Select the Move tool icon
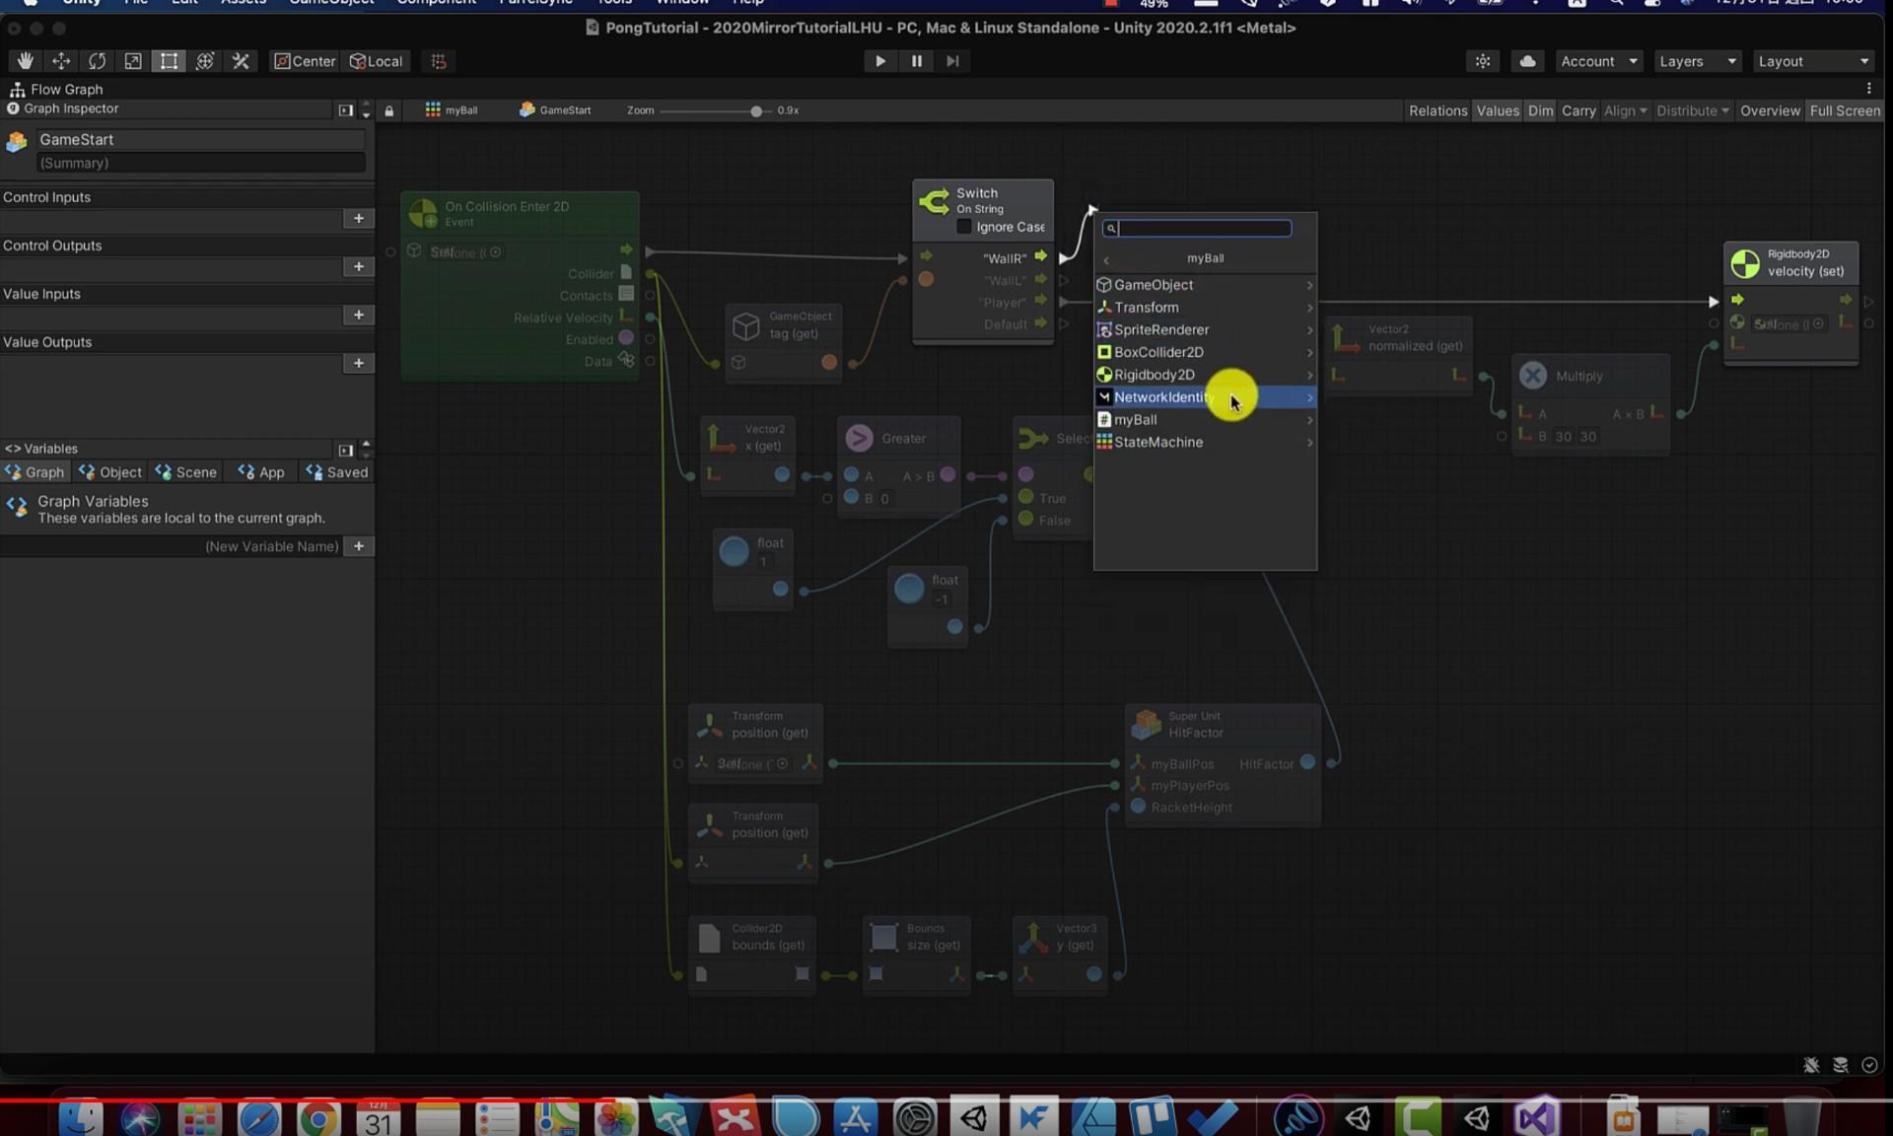1893x1136 pixels. (x=61, y=61)
